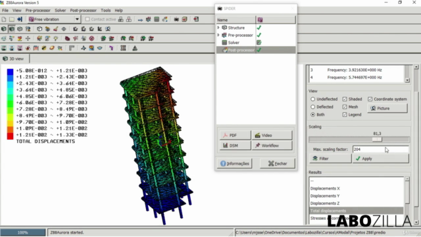This screenshot has height=237, width=421.
Task: Select Displacements X in Results list
Action: (x=356, y=188)
